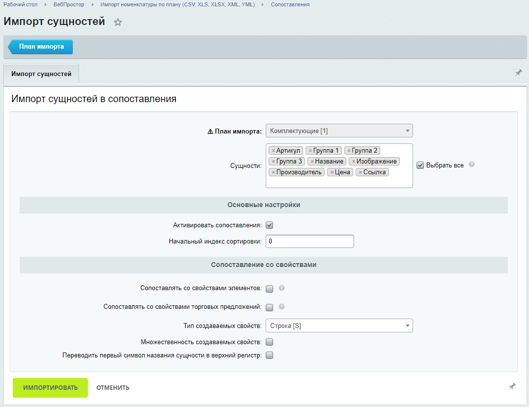The width and height of the screenshot is (529, 407).
Task: Select the Импорт сущностей tab
Action: click(41, 74)
